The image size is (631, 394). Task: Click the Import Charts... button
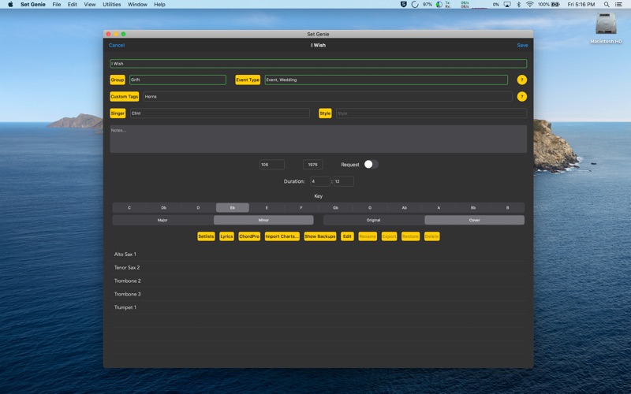pyautogui.click(x=282, y=236)
